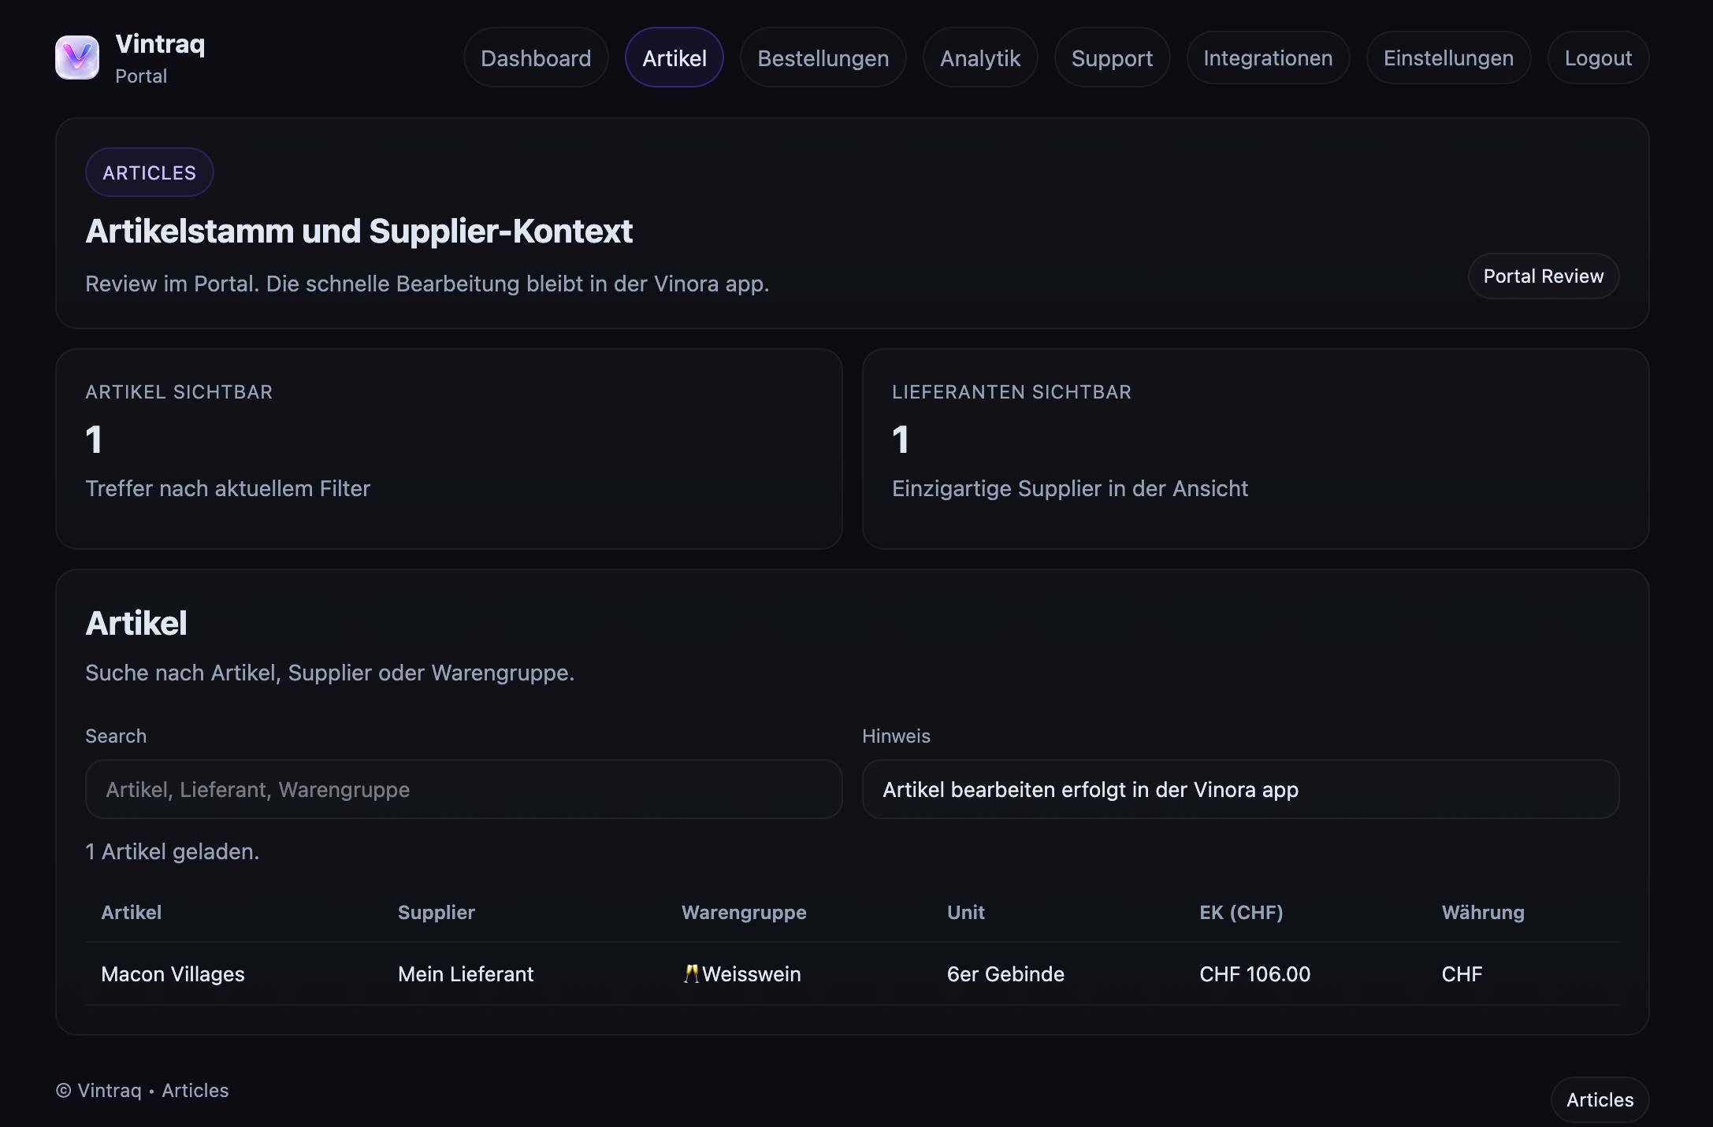The width and height of the screenshot is (1713, 1127).
Task: Go to Bestellungen page
Action: (x=823, y=58)
